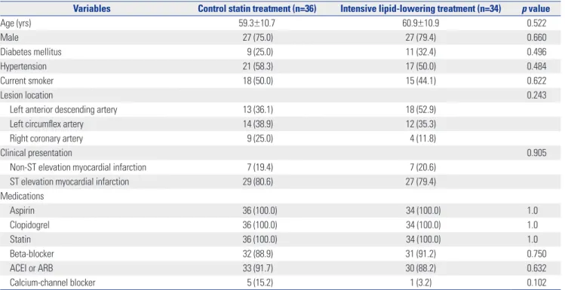Select the 'Aspirin' row label

coord(22,210)
